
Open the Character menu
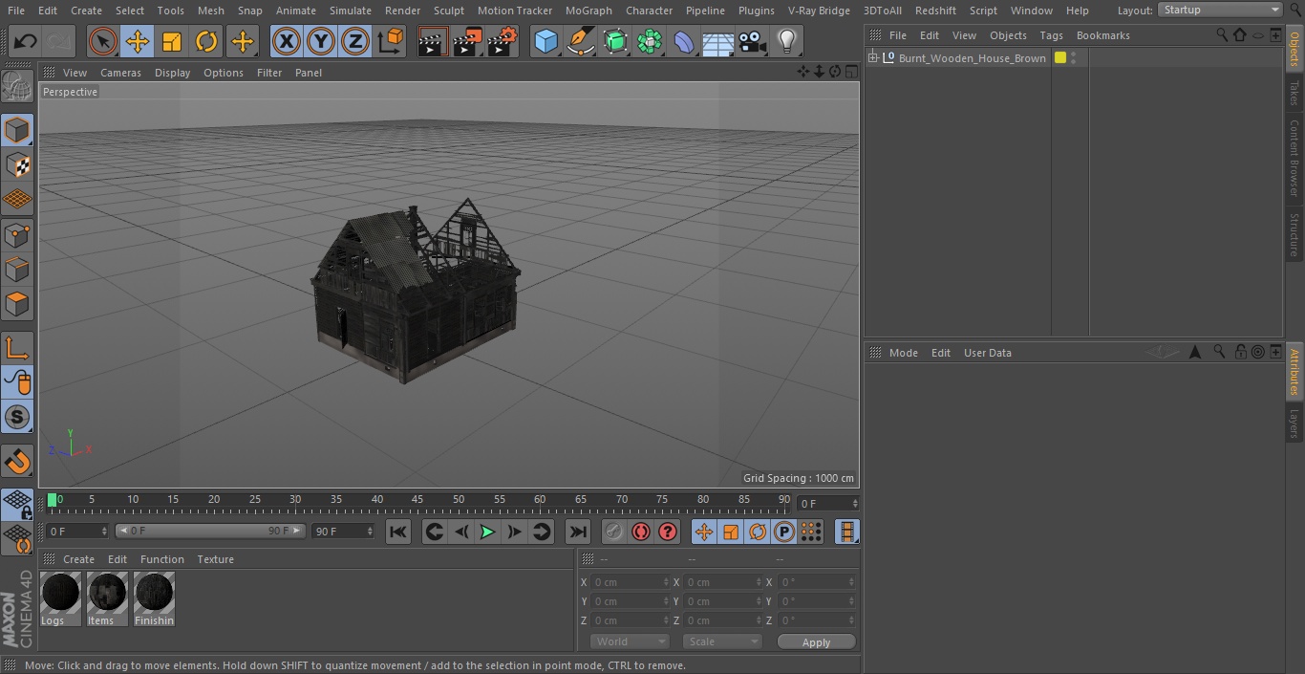[x=650, y=11]
